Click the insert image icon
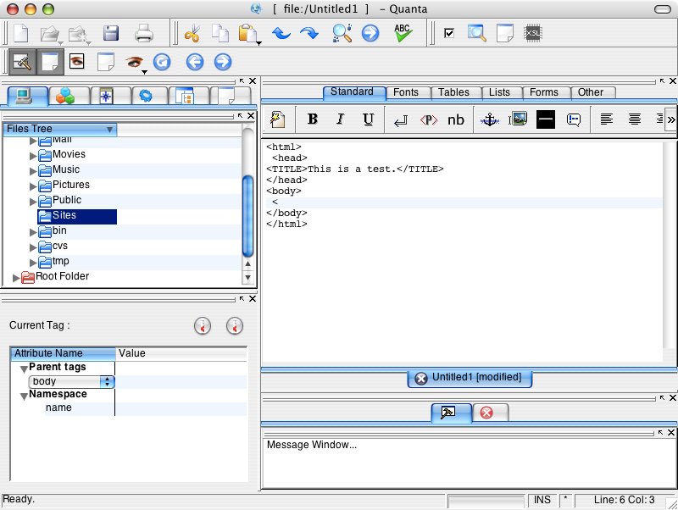The width and height of the screenshot is (678, 510). [x=518, y=119]
